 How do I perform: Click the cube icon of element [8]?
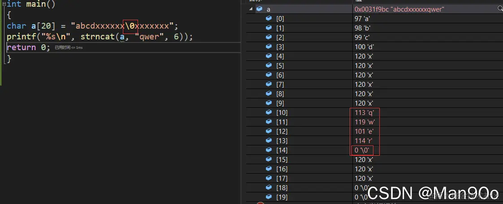269,94
